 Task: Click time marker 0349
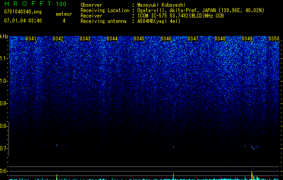click(247, 39)
